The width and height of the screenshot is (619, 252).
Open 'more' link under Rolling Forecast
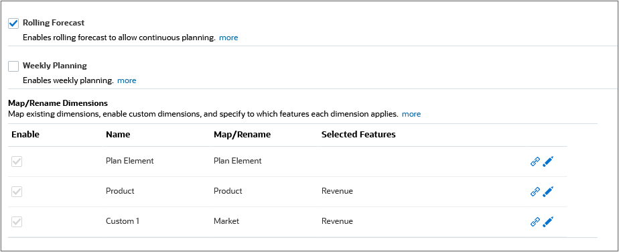pyautogui.click(x=228, y=38)
